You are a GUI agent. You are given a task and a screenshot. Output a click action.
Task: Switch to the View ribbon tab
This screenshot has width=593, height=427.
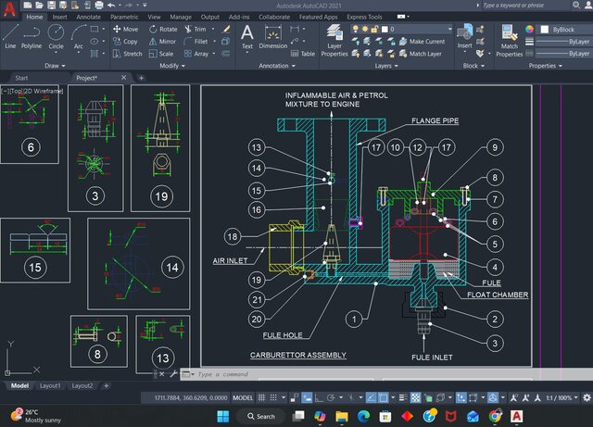[x=154, y=17]
